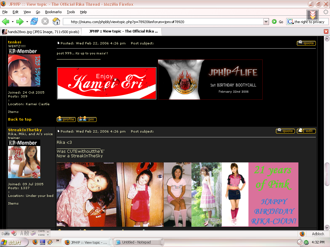The width and height of the screenshot is (330, 247).
Task: Edit StreakInTheSky's post
Action: 306,131
